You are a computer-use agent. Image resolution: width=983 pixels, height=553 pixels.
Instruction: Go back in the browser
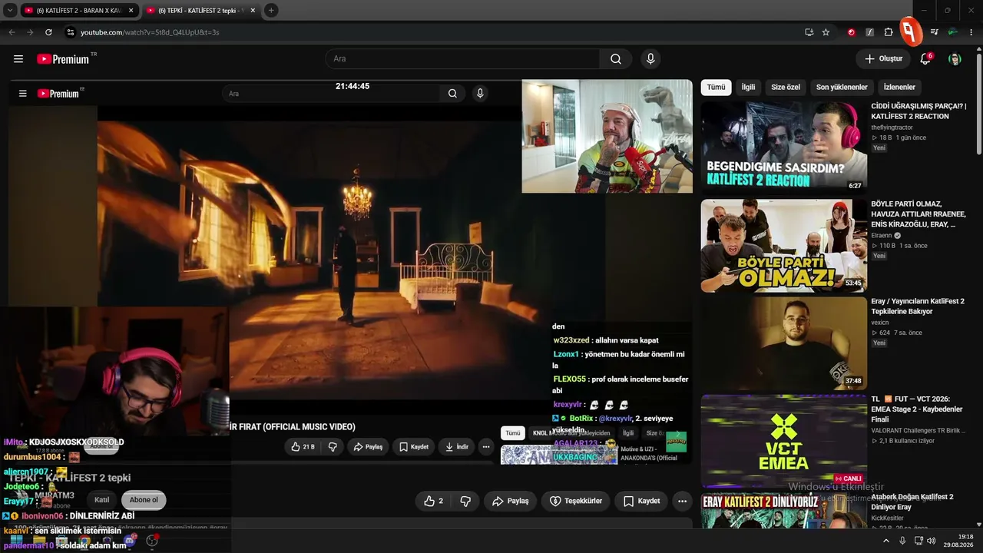[12, 32]
